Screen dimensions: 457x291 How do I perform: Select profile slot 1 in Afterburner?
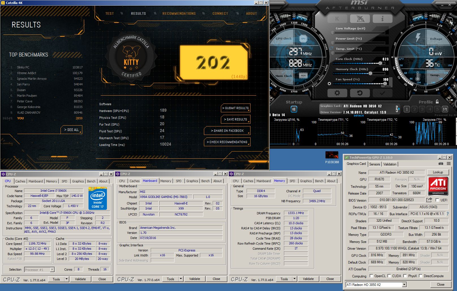click(x=407, y=109)
